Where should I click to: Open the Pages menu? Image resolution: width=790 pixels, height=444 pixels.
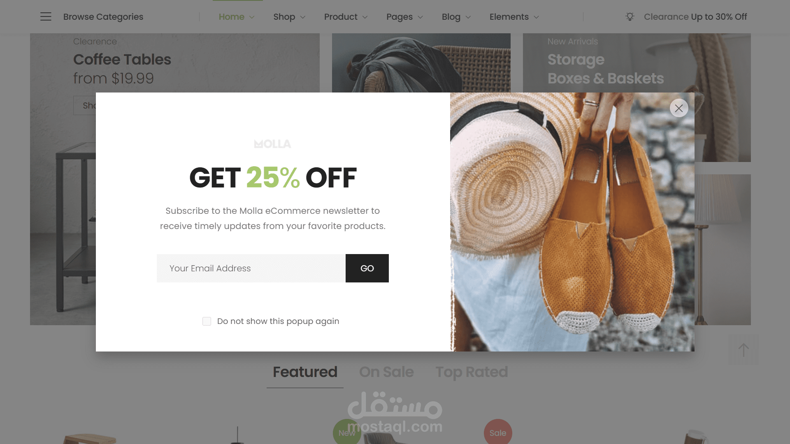coord(404,17)
